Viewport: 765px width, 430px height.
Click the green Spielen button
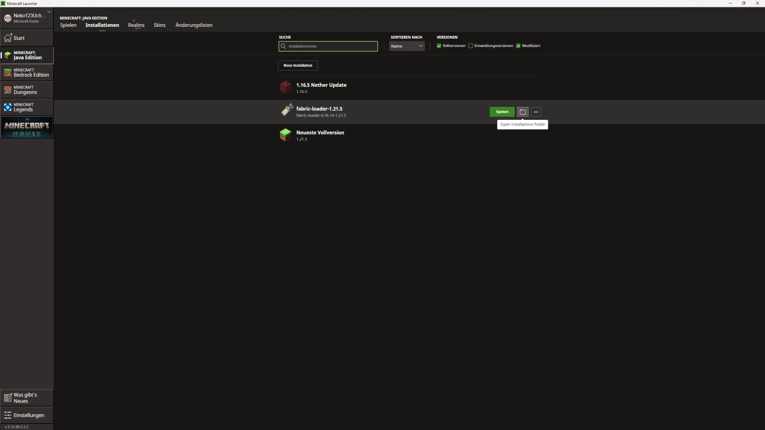(x=502, y=111)
